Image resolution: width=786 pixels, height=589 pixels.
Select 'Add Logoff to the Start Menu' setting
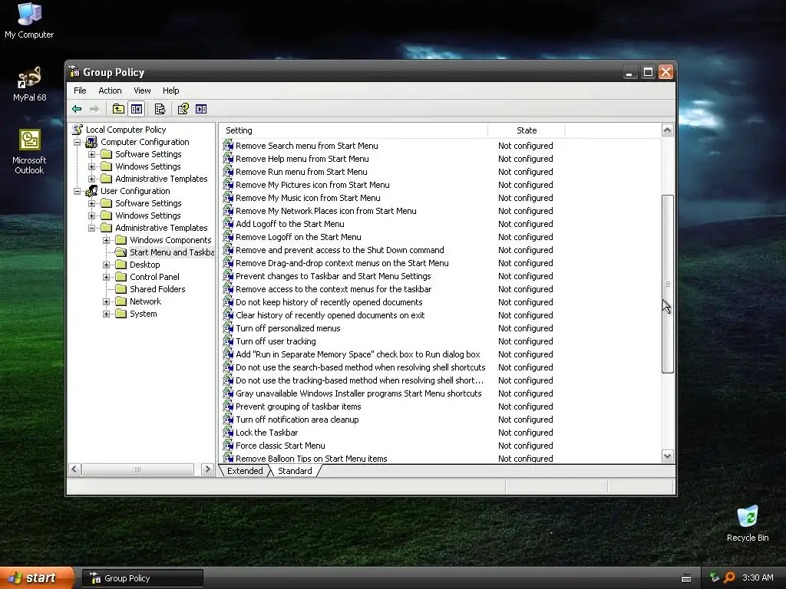[x=289, y=224]
